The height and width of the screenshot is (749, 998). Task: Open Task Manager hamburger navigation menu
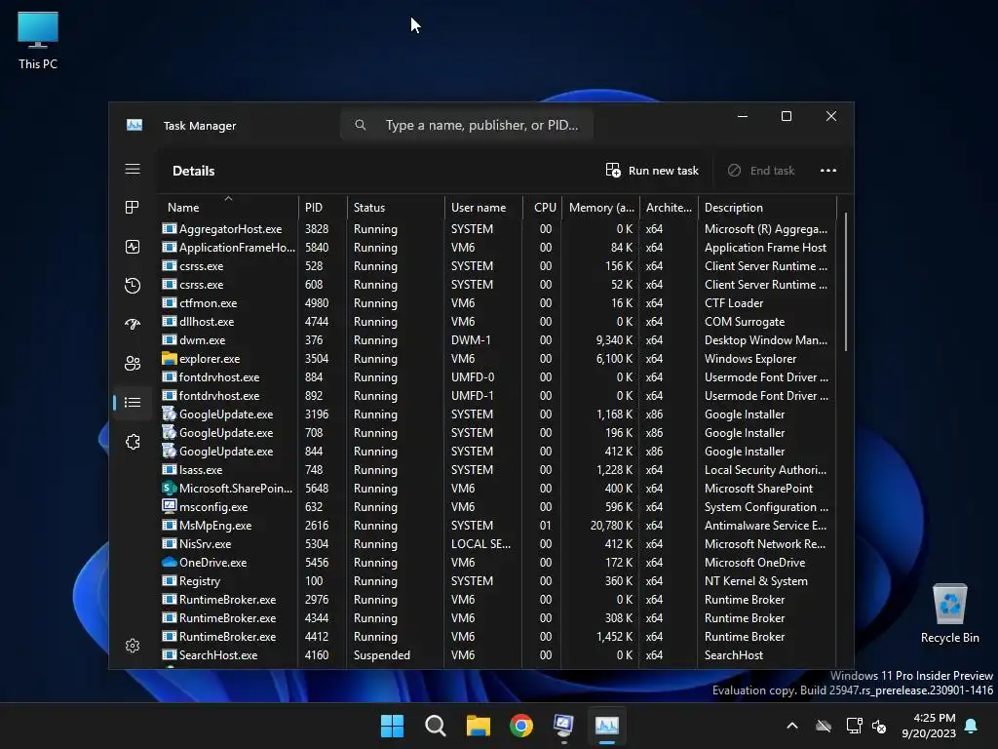point(133,170)
